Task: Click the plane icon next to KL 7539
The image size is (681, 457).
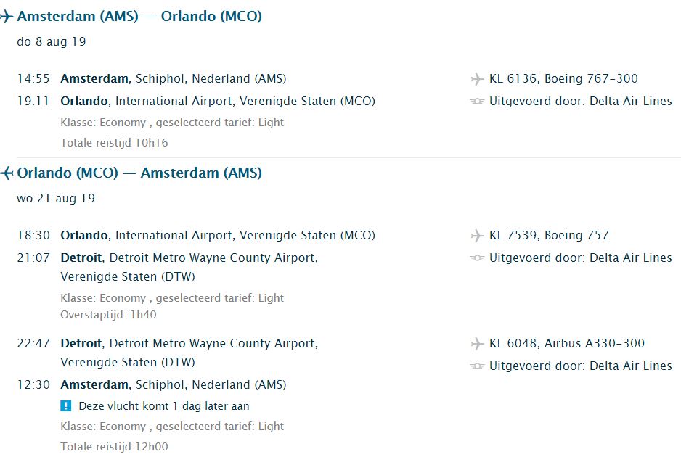Action: tap(477, 236)
